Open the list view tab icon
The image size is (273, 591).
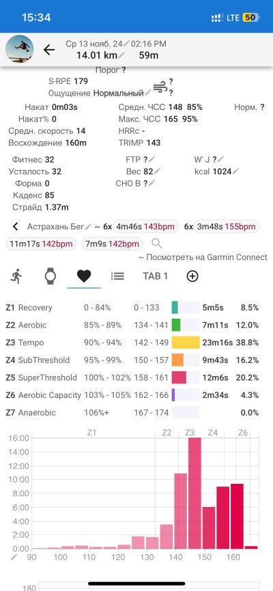[117, 276]
